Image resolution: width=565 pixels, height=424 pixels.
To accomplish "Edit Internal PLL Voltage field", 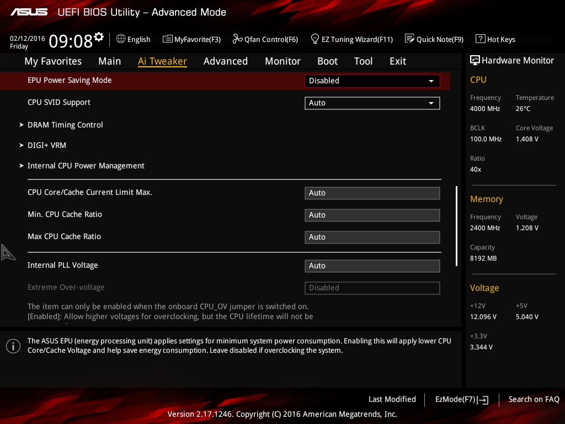I will click(372, 266).
